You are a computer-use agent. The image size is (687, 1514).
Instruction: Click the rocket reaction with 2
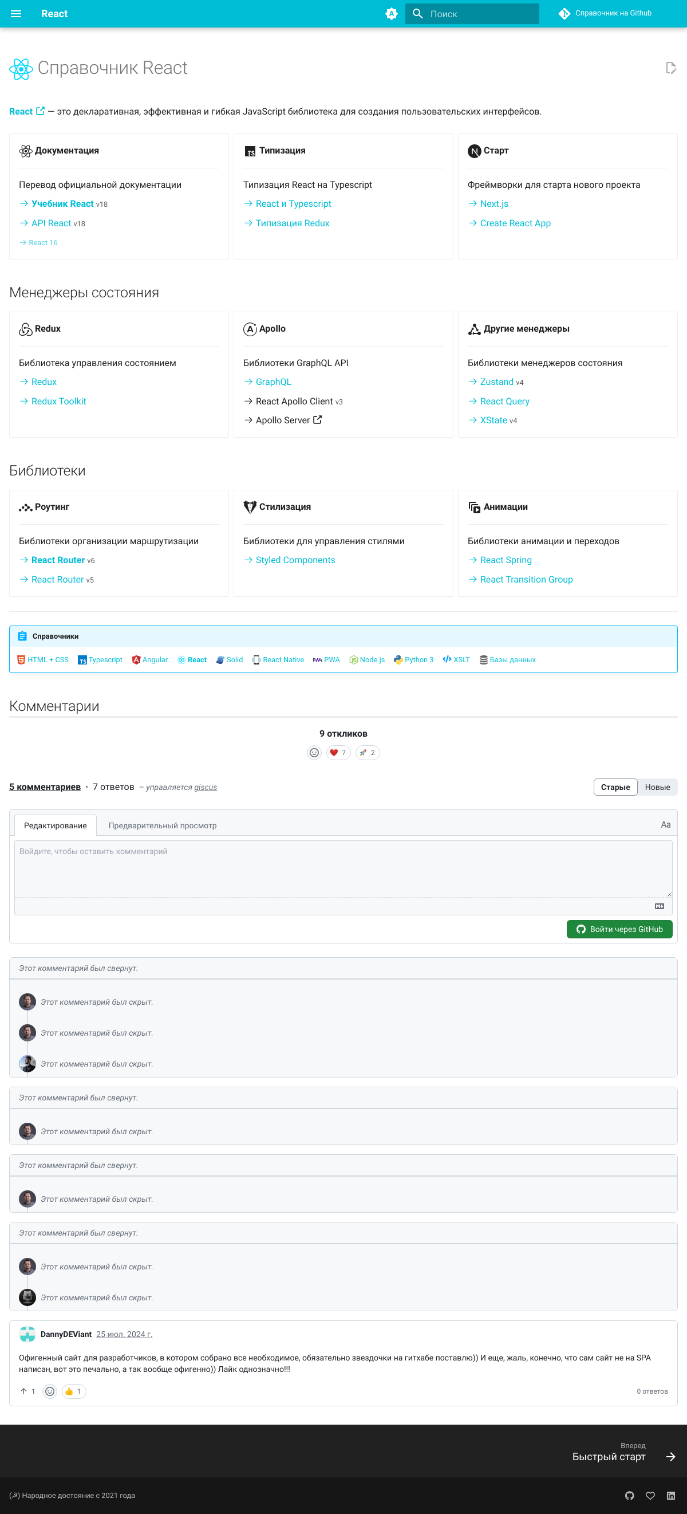coord(368,753)
